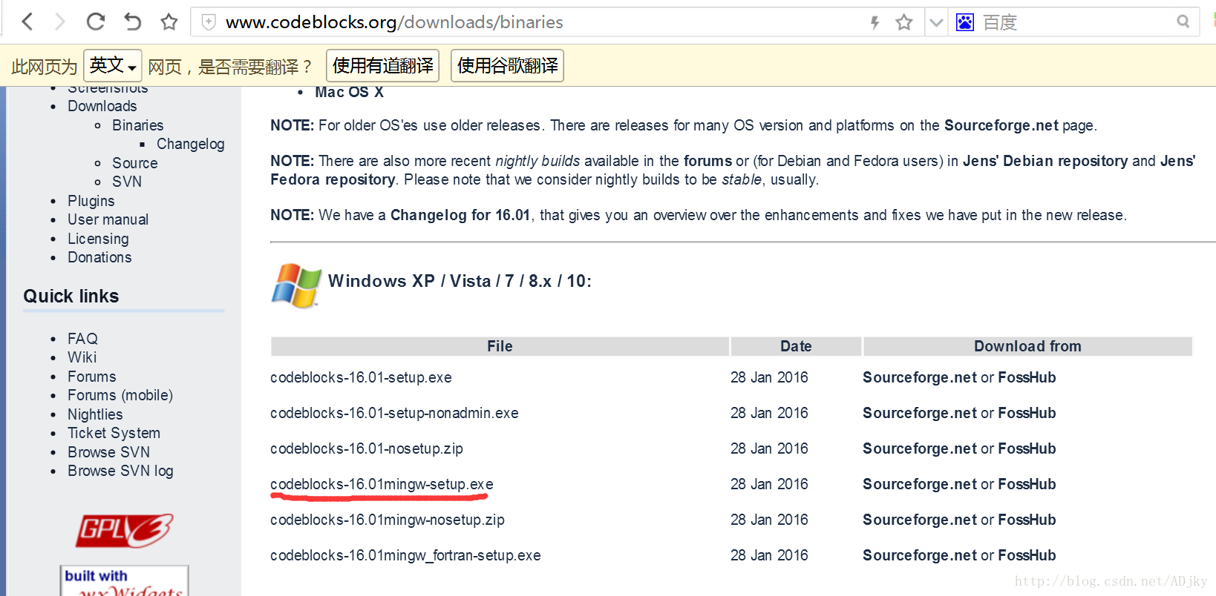Screen dimensions: 1216x596
Task: FossHub link for codeblocks-16.01mingw-setup.exe
Action: tap(1027, 484)
